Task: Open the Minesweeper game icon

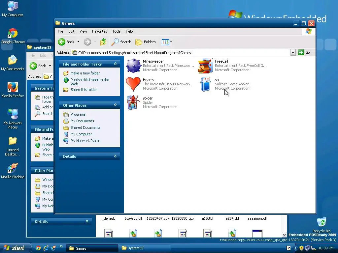Action: (x=133, y=66)
